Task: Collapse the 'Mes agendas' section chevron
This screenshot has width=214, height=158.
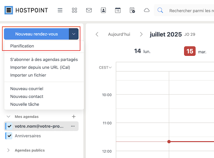Action: coord(8,117)
